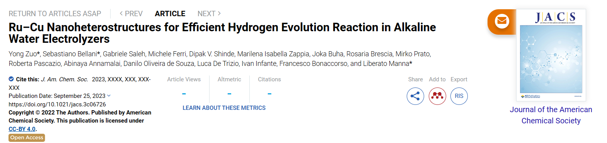This screenshot has width=607, height=143.
Task: Click the next article chevron
Action: point(219,13)
